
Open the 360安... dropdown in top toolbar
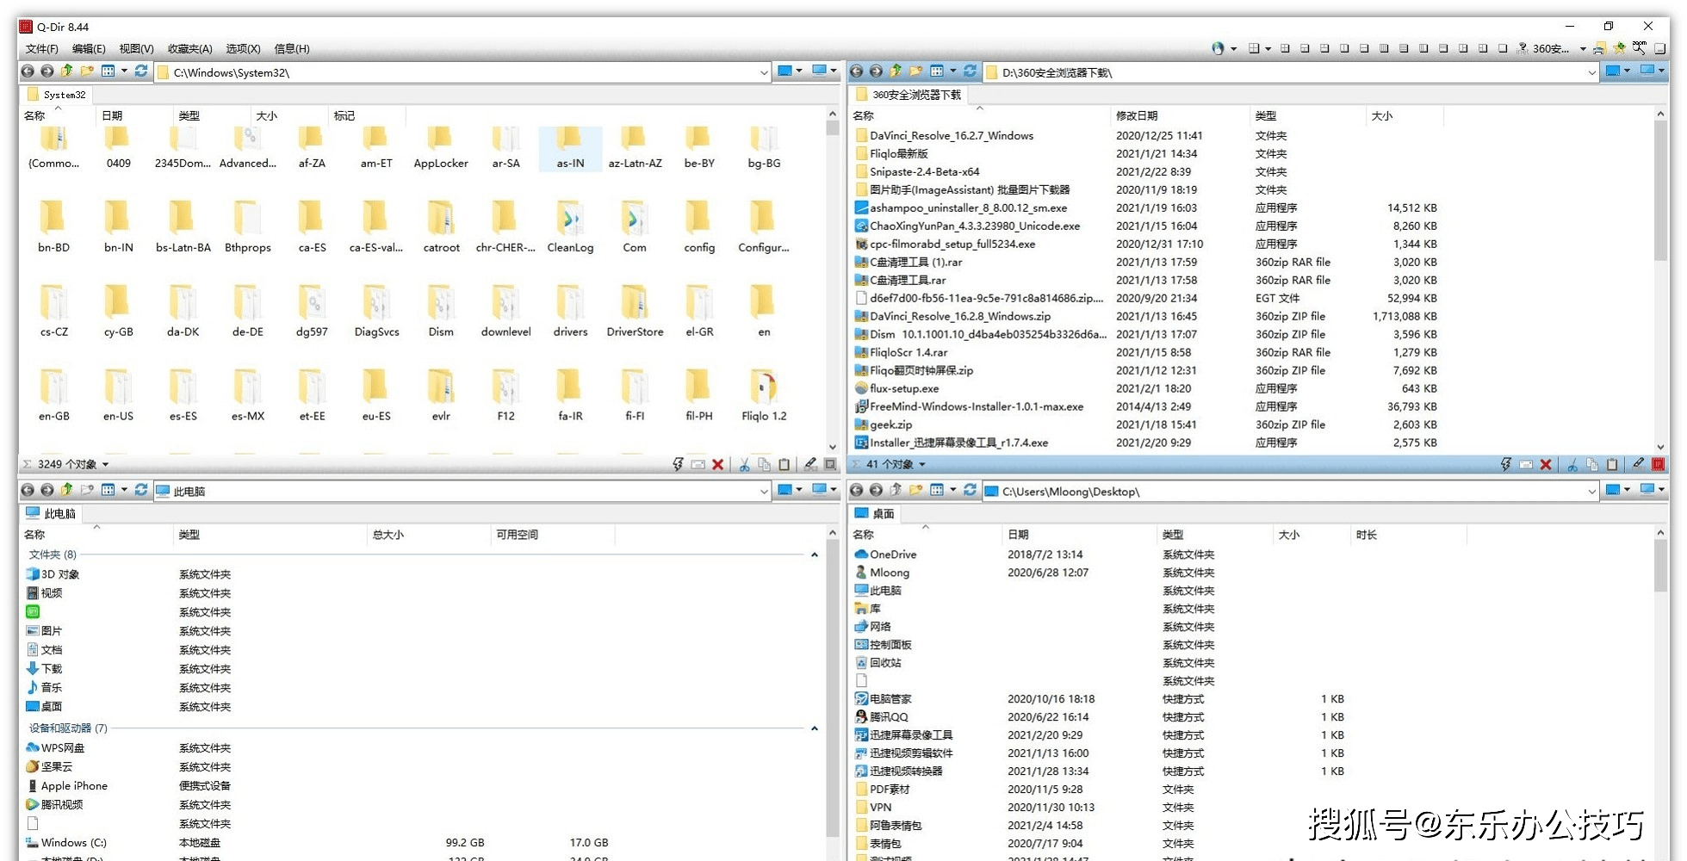click(1583, 49)
